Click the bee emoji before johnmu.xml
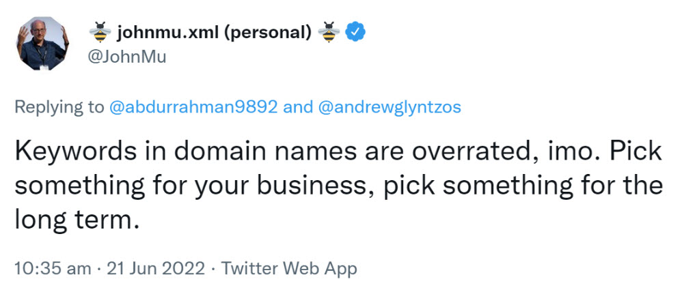 100,31
